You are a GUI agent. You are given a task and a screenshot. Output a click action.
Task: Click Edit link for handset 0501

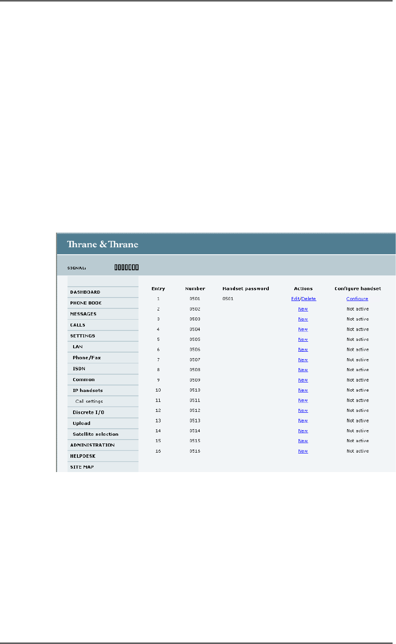(296, 299)
